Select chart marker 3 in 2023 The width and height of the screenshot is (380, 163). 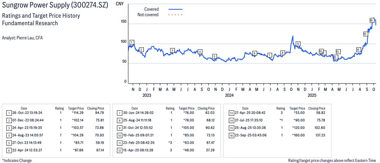point(172,50)
